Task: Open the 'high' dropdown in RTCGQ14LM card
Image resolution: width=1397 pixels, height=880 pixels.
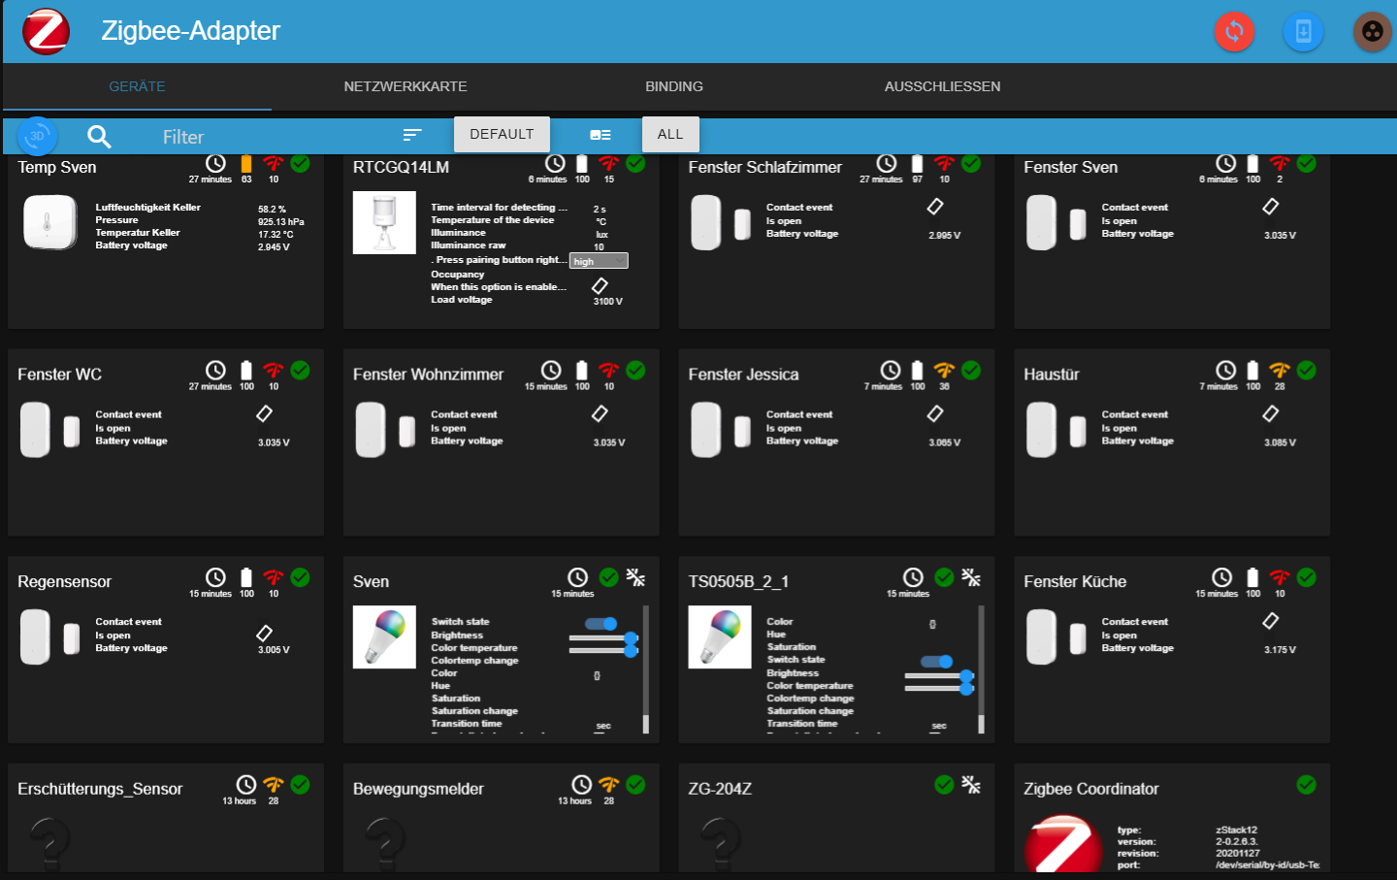Action: pos(599,261)
